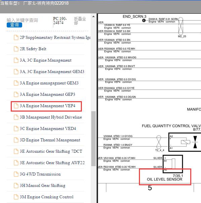Click the PC.190-24874 label
Screen dimensions: 201x203
coord(60,21)
